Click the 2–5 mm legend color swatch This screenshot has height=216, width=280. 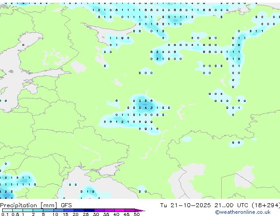[x=38, y=210]
